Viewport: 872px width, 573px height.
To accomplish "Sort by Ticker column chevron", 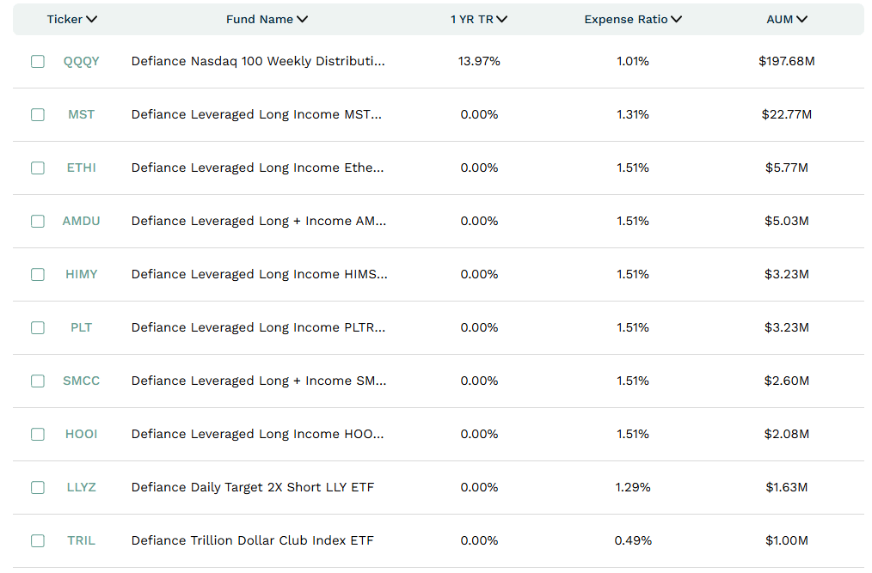I will (x=92, y=20).
